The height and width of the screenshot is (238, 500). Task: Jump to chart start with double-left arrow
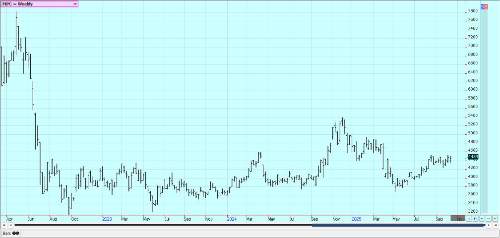coord(4,225)
